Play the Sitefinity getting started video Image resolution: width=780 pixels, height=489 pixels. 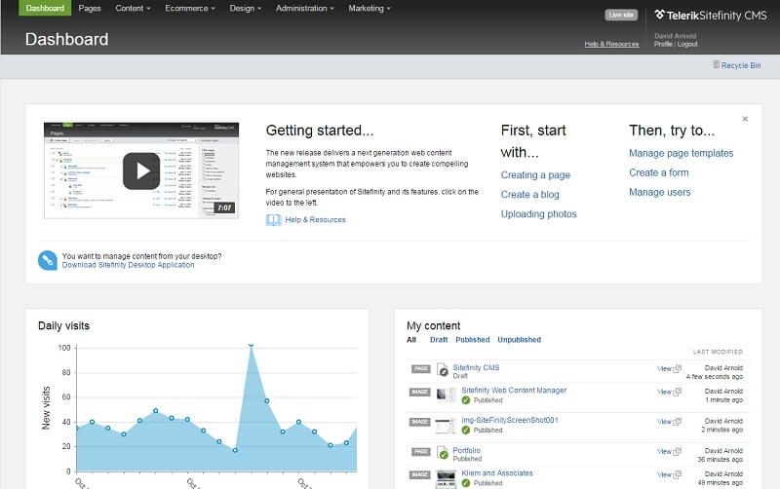141,170
